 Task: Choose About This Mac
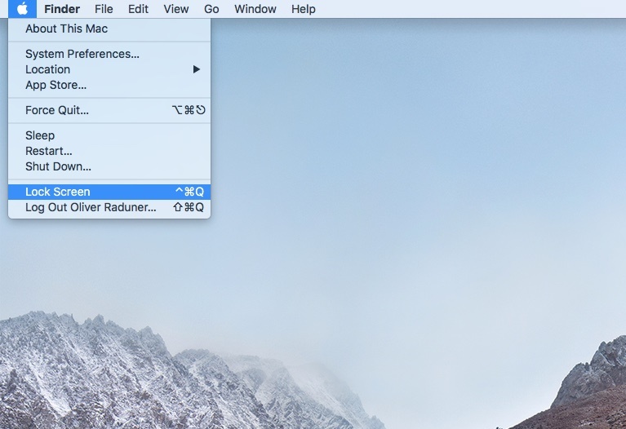click(x=109, y=29)
